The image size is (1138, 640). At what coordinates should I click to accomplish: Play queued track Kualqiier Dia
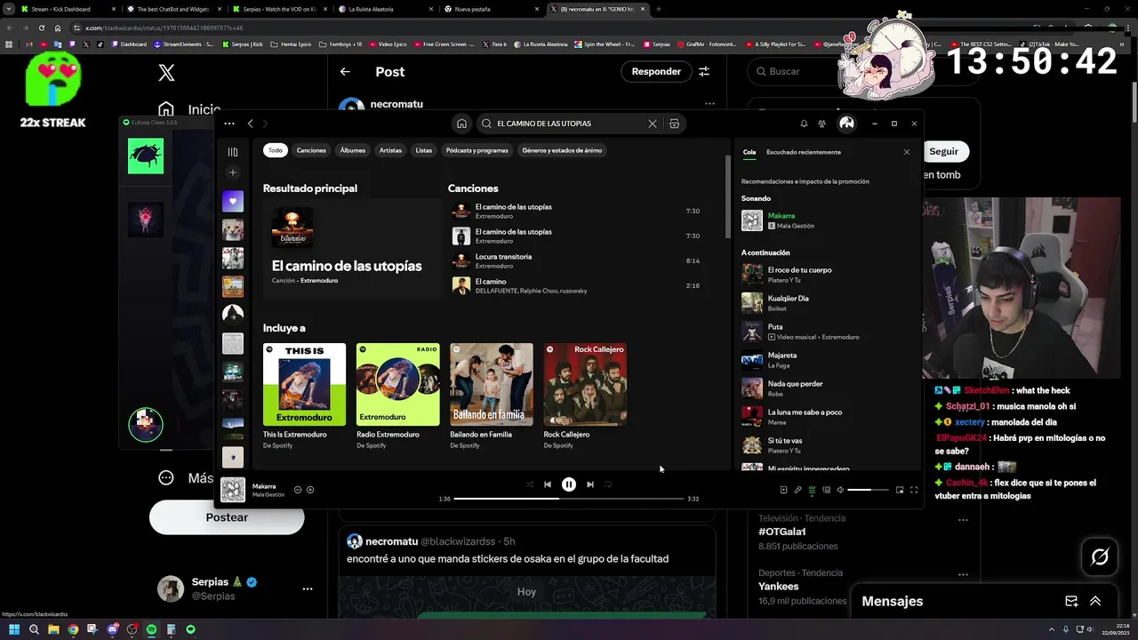click(827, 302)
